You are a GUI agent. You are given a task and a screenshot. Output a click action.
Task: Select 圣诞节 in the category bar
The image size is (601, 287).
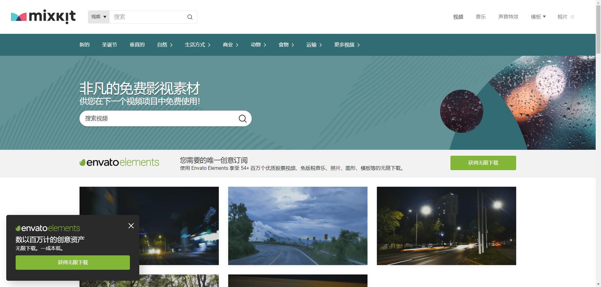coord(109,45)
